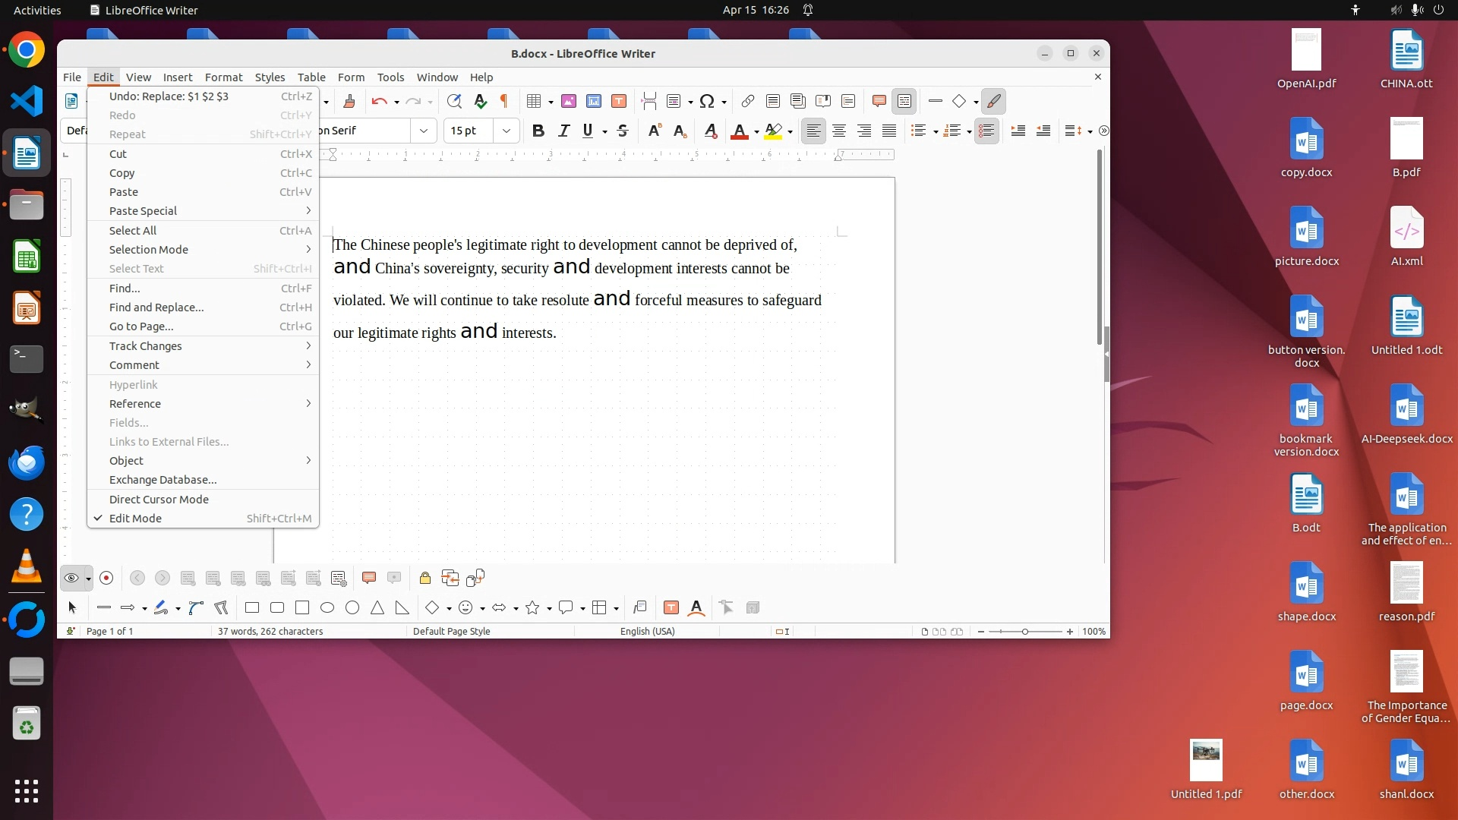The image size is (1458, 820).
Task: Click the Insert Table toolbar icon
Action: pos(534,101)
